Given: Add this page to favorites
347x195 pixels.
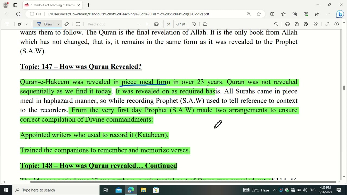Looking at the screenshot, I should pyautogui.click(x=259, y=14).
